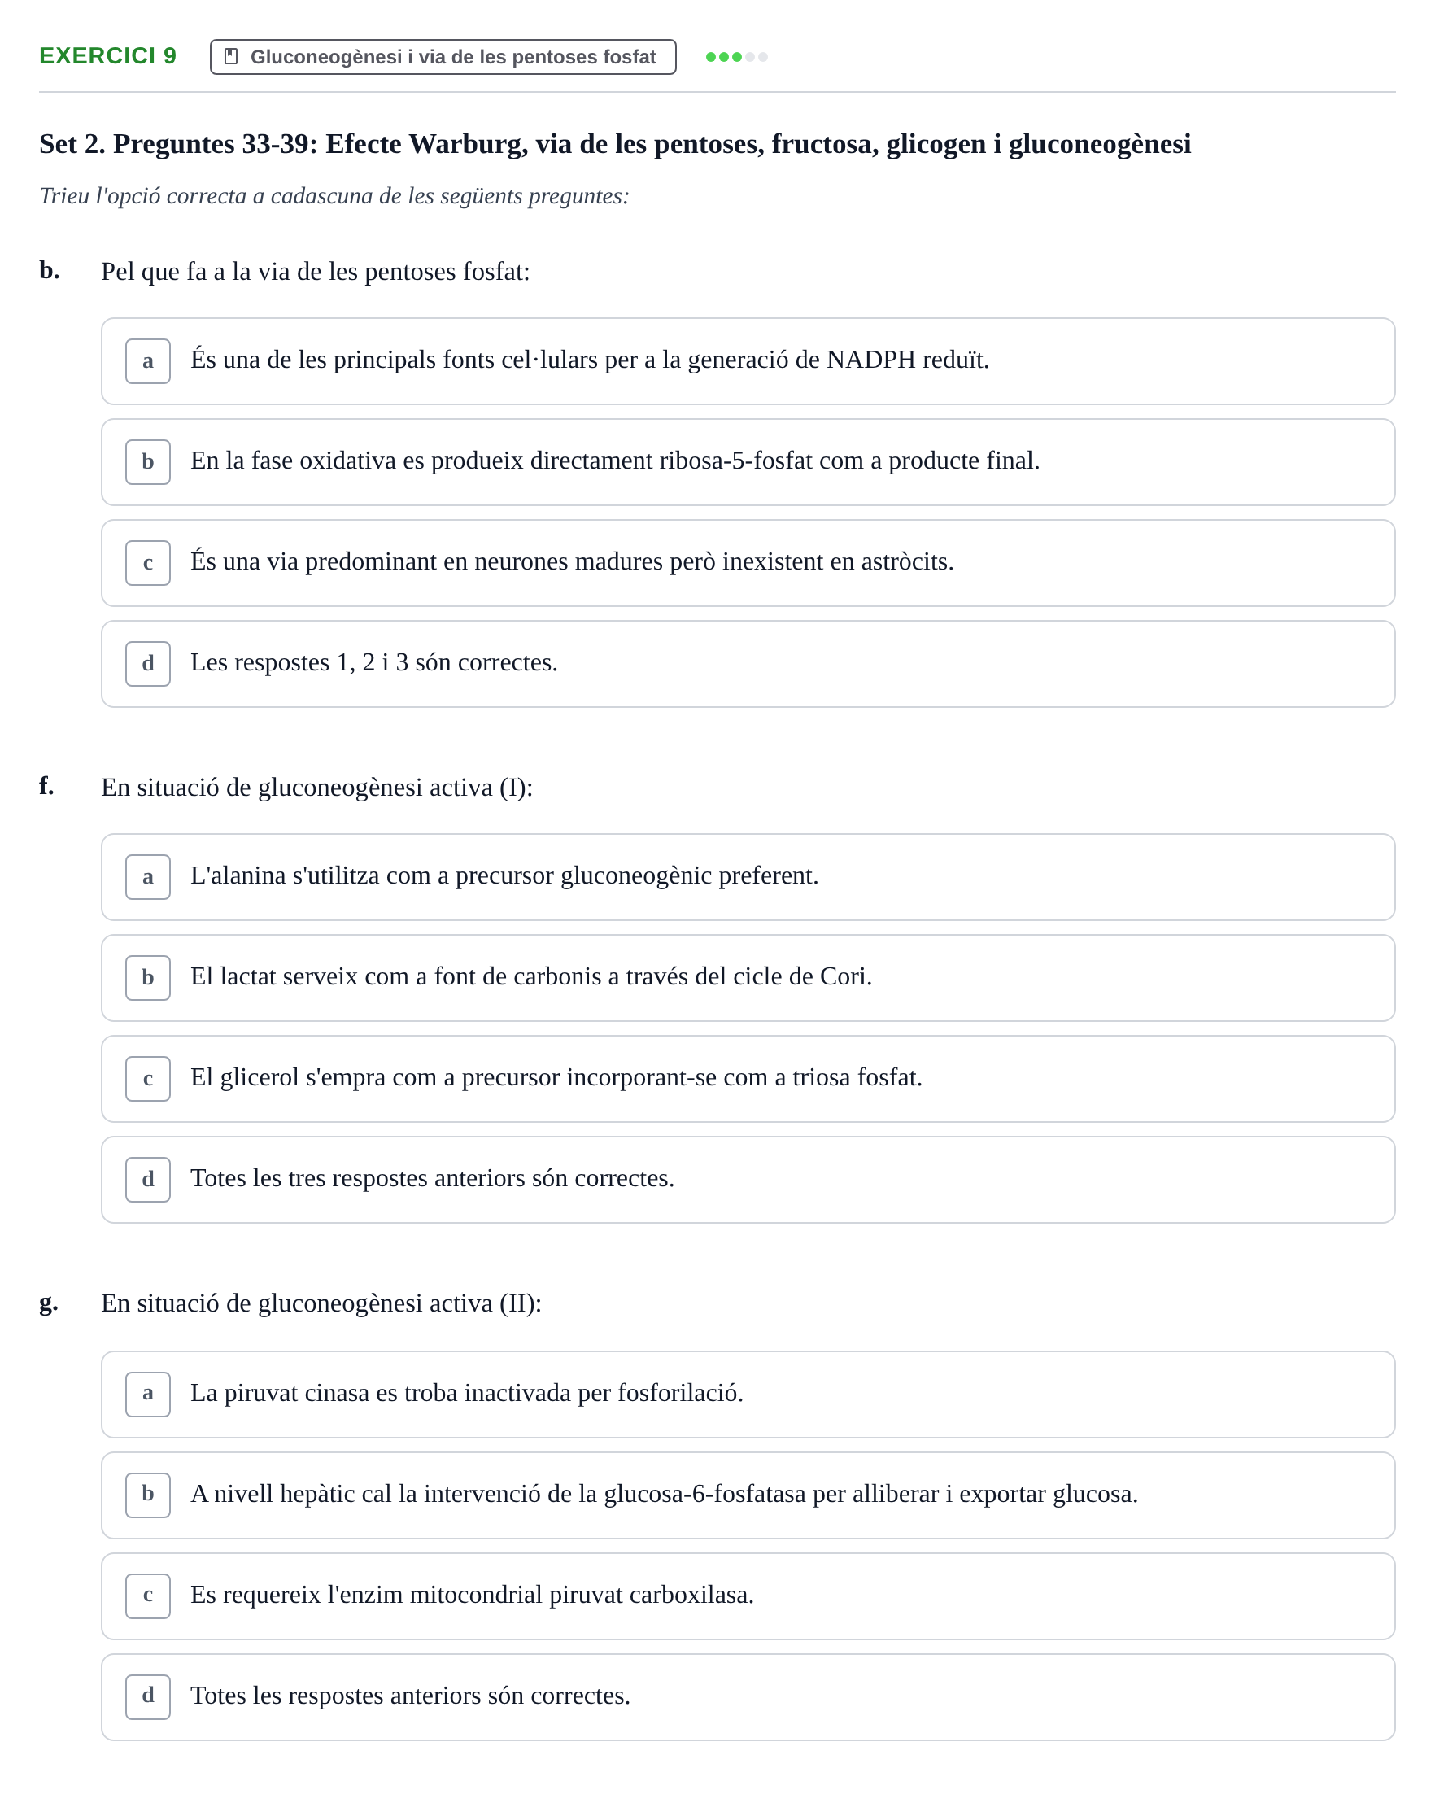Screen dimensions: 1435x1816
Task: Select 'Les respostes 1, 2 i 3 són correctes'
Action: [748, 664]
